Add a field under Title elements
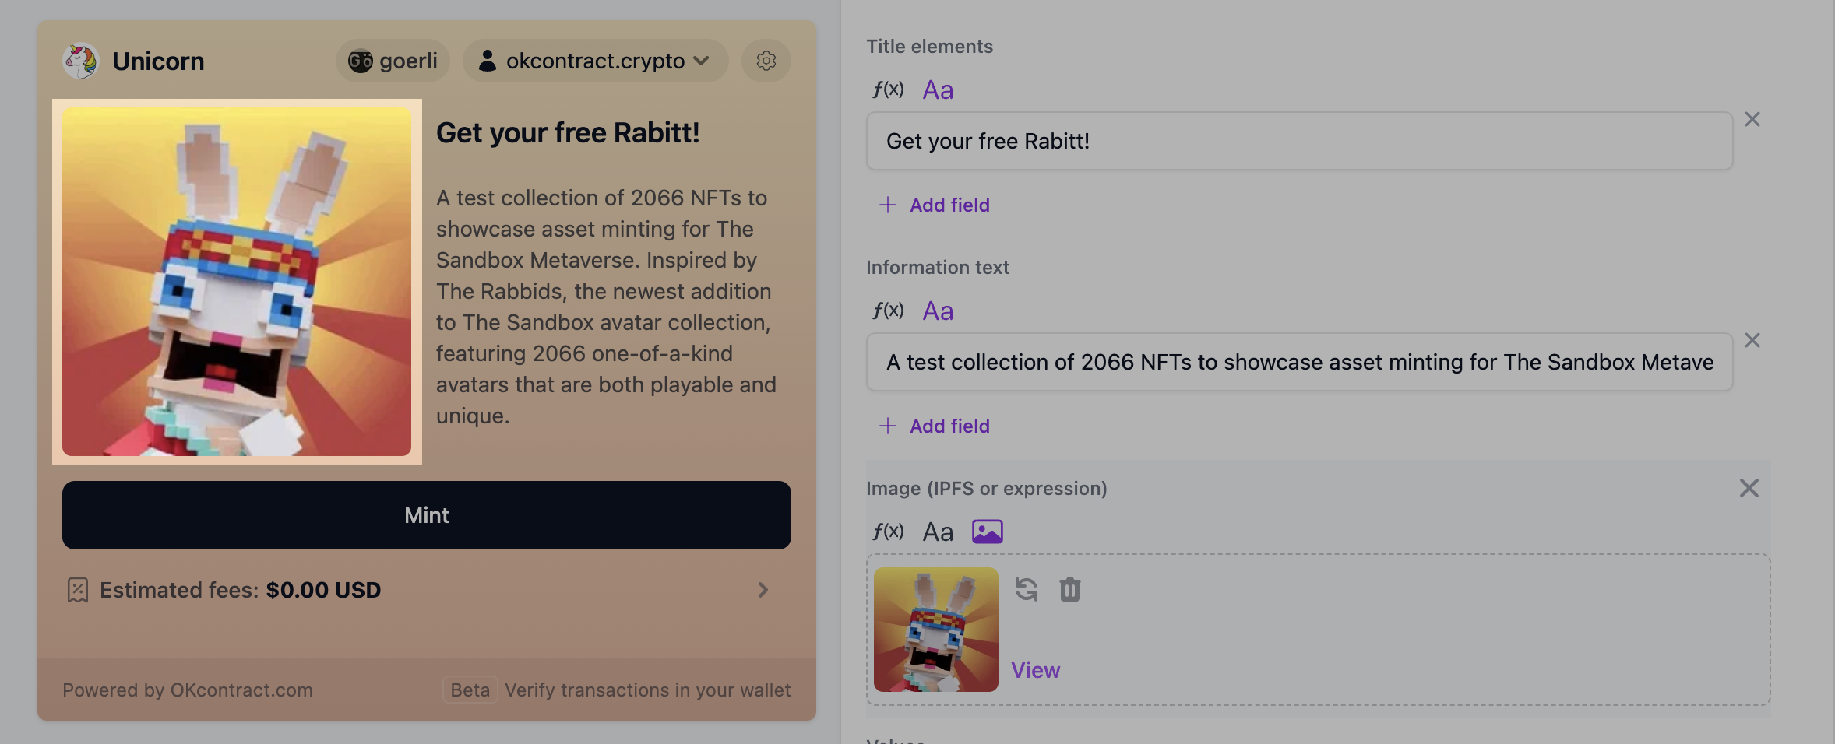Image resolution: width=1835 pixels, height=744 pixels. pos(933,205)
